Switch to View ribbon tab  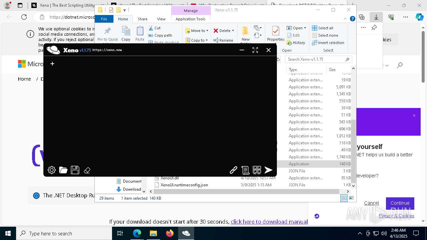tap(161, 19)
